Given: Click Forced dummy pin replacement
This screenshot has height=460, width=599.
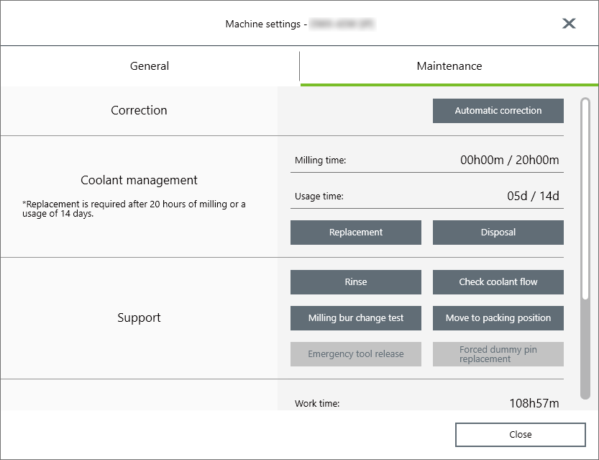Looking at the screenshot, I should tap(498, 354).
